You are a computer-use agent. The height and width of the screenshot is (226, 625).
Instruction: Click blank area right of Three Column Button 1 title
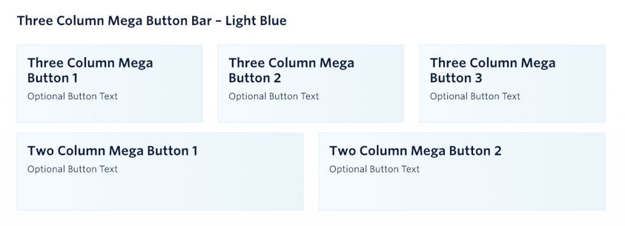click(x=178, y=71)
